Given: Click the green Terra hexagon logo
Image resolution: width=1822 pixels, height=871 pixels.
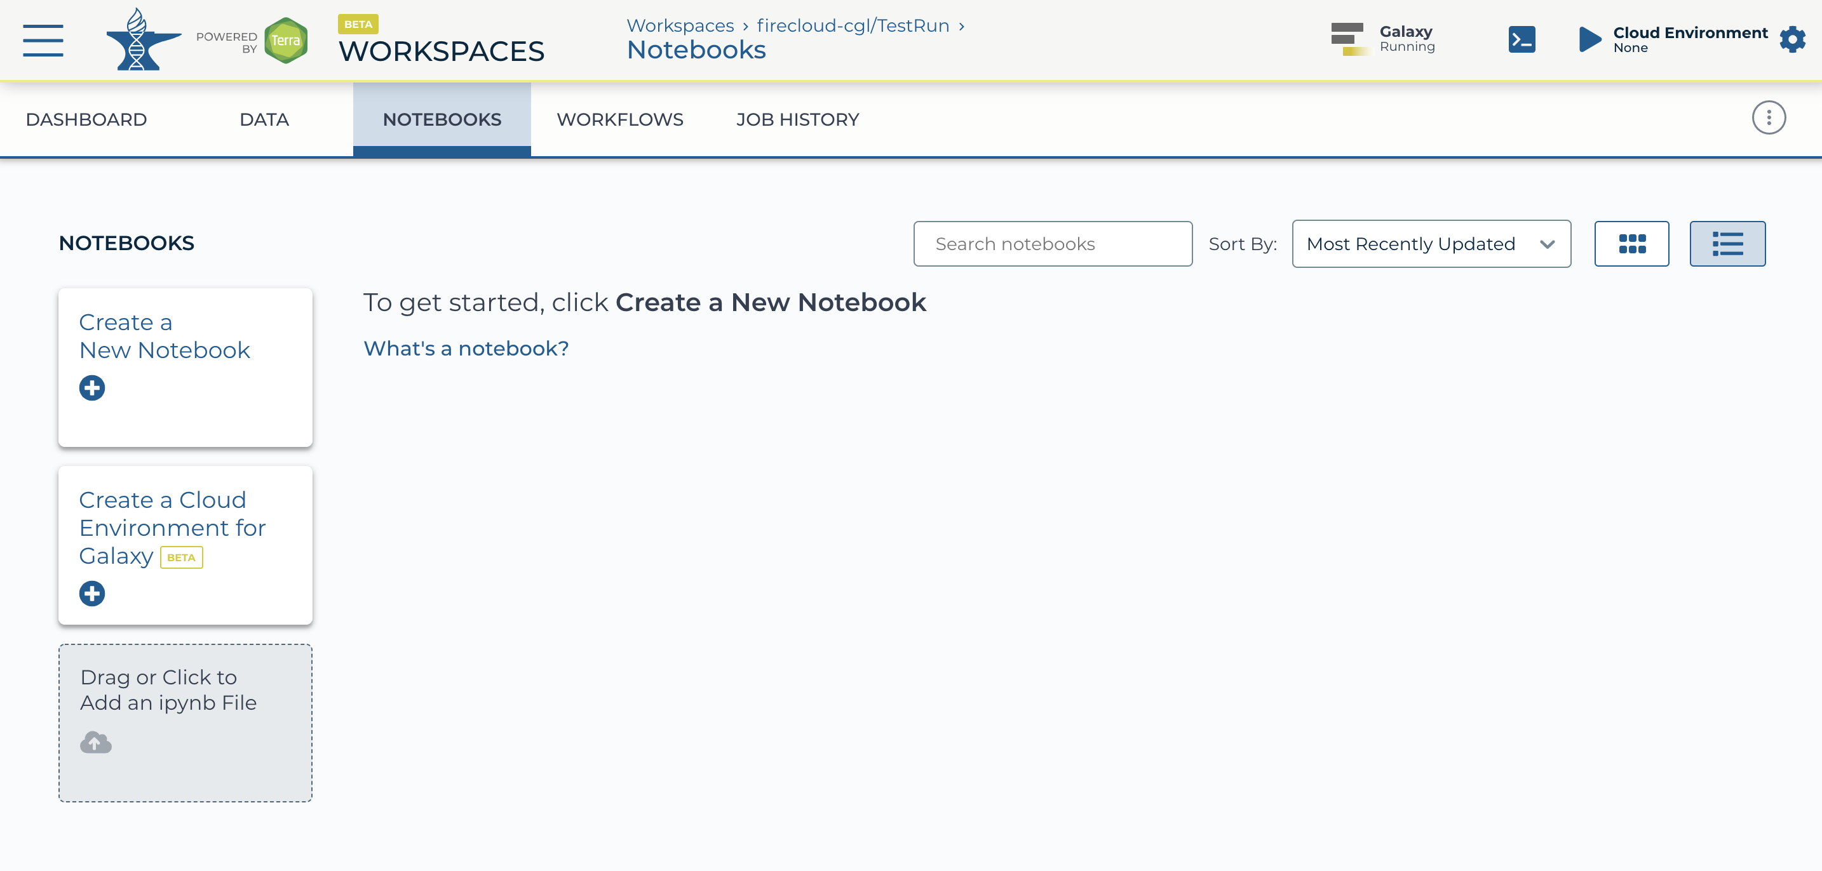Looking at the screenshot, I should tap(286, 40).
